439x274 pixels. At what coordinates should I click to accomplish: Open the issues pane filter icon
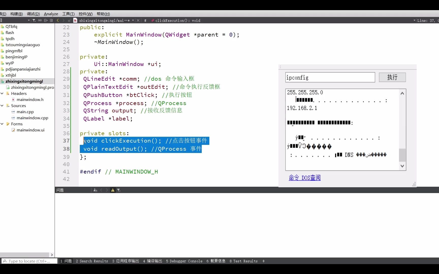click(x=119, y=190)
